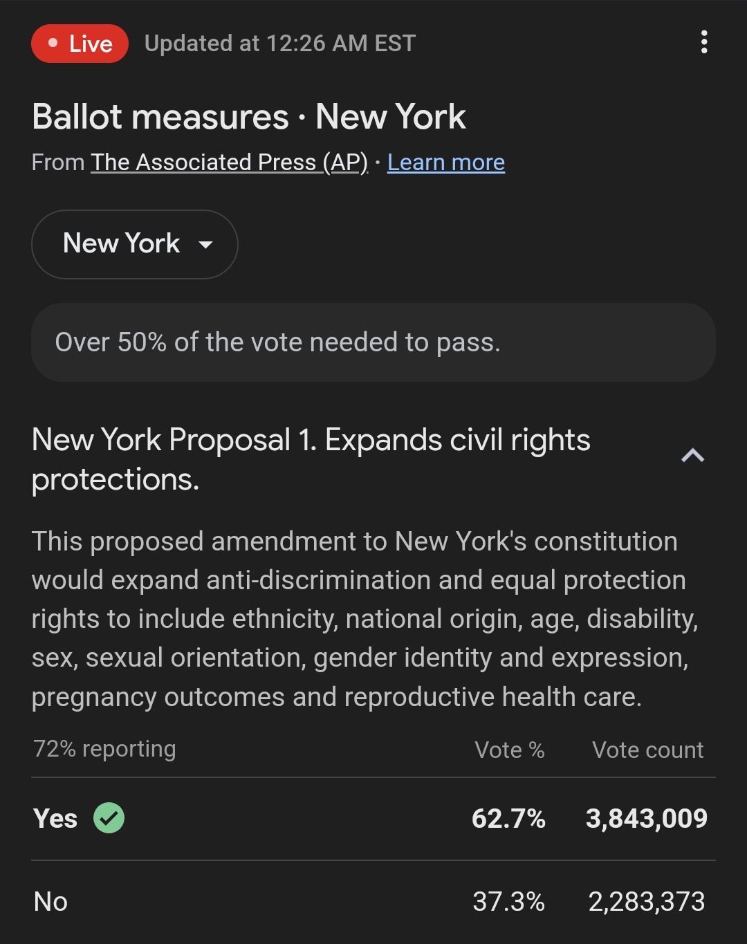The width and height of the screenshot is (747, 944).
Task: Click the Learn more link
Action: 446,163
